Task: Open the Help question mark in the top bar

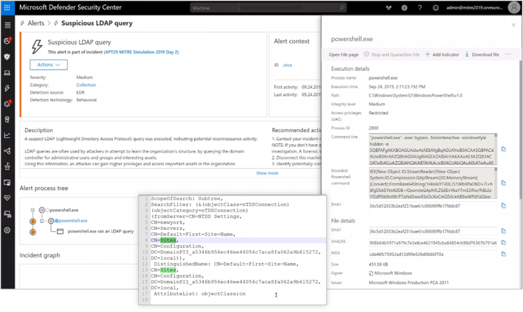Action: tap(420, 8)
